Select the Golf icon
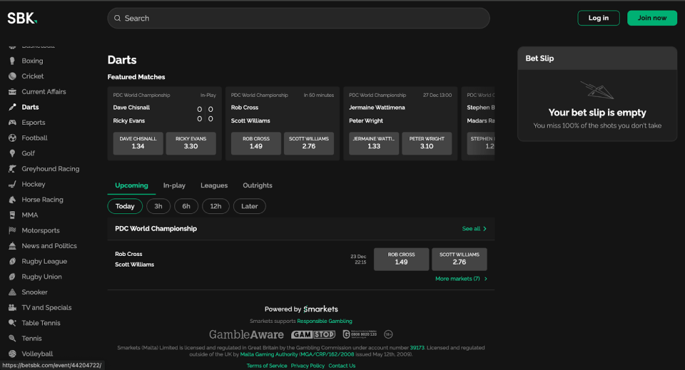685x370 pixels. (x=12, y=153)
